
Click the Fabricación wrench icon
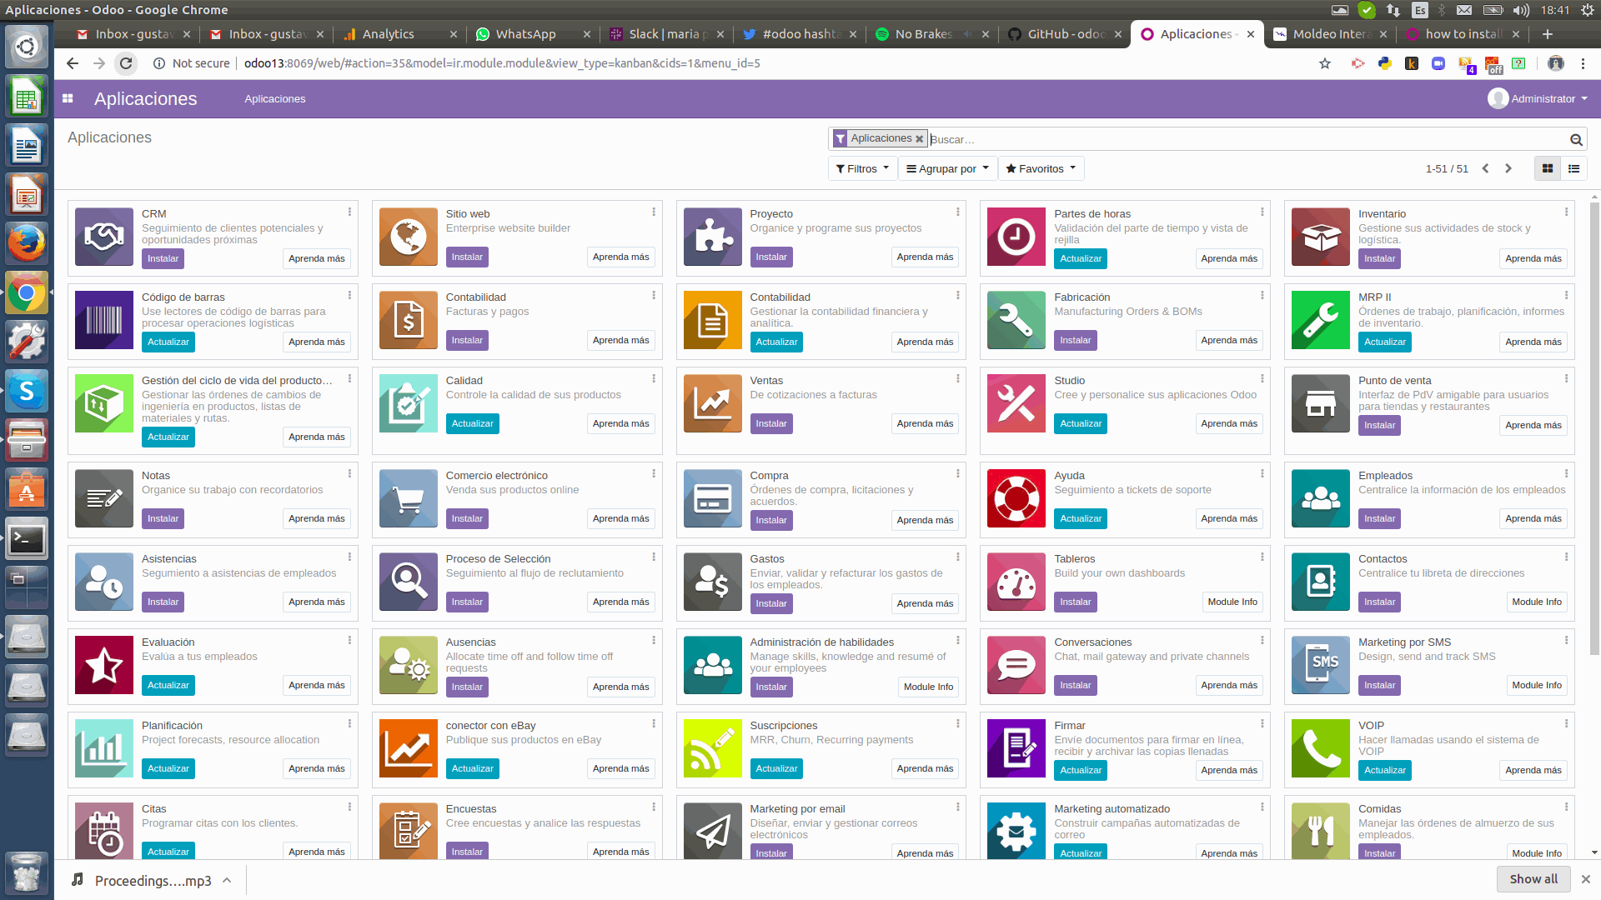point(1016,320)
